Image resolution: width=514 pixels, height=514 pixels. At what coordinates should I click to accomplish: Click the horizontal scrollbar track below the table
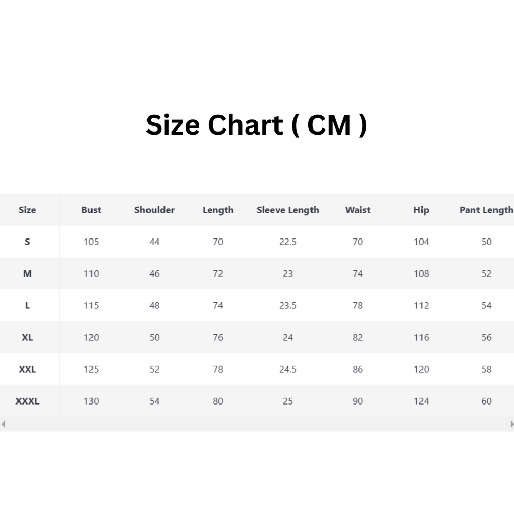coord(257,424)
